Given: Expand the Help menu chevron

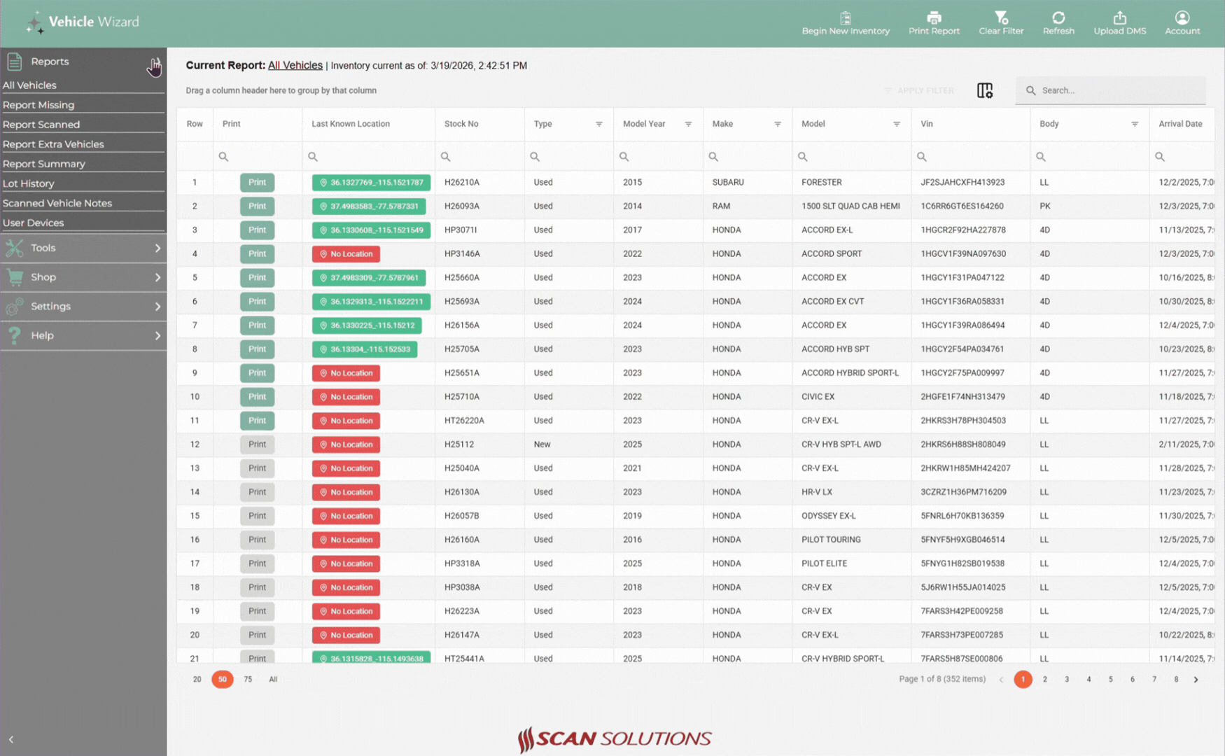Looking at the screenshot, I should coord(157,335).
